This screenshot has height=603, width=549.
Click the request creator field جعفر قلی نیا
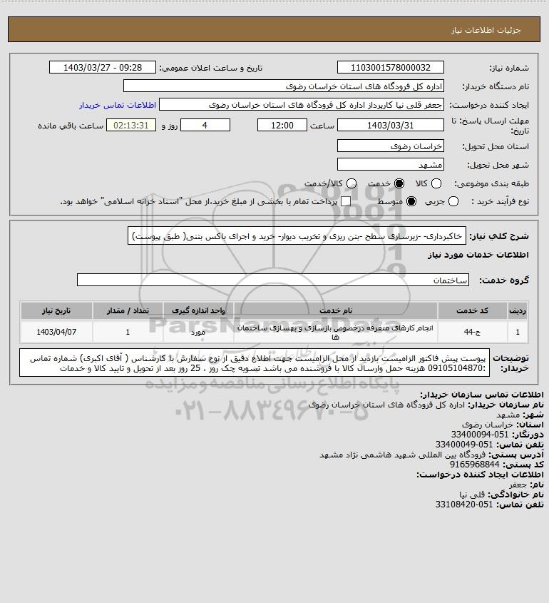301,105
